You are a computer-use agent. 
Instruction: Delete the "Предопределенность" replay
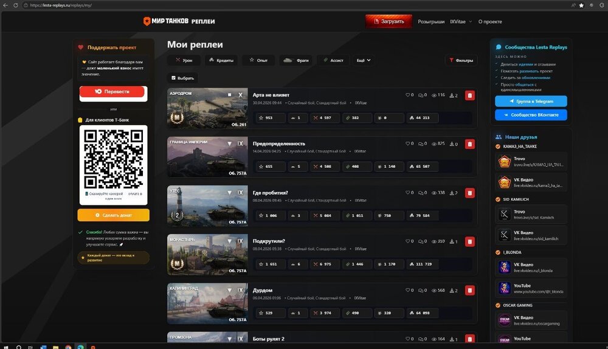[469, 144]
